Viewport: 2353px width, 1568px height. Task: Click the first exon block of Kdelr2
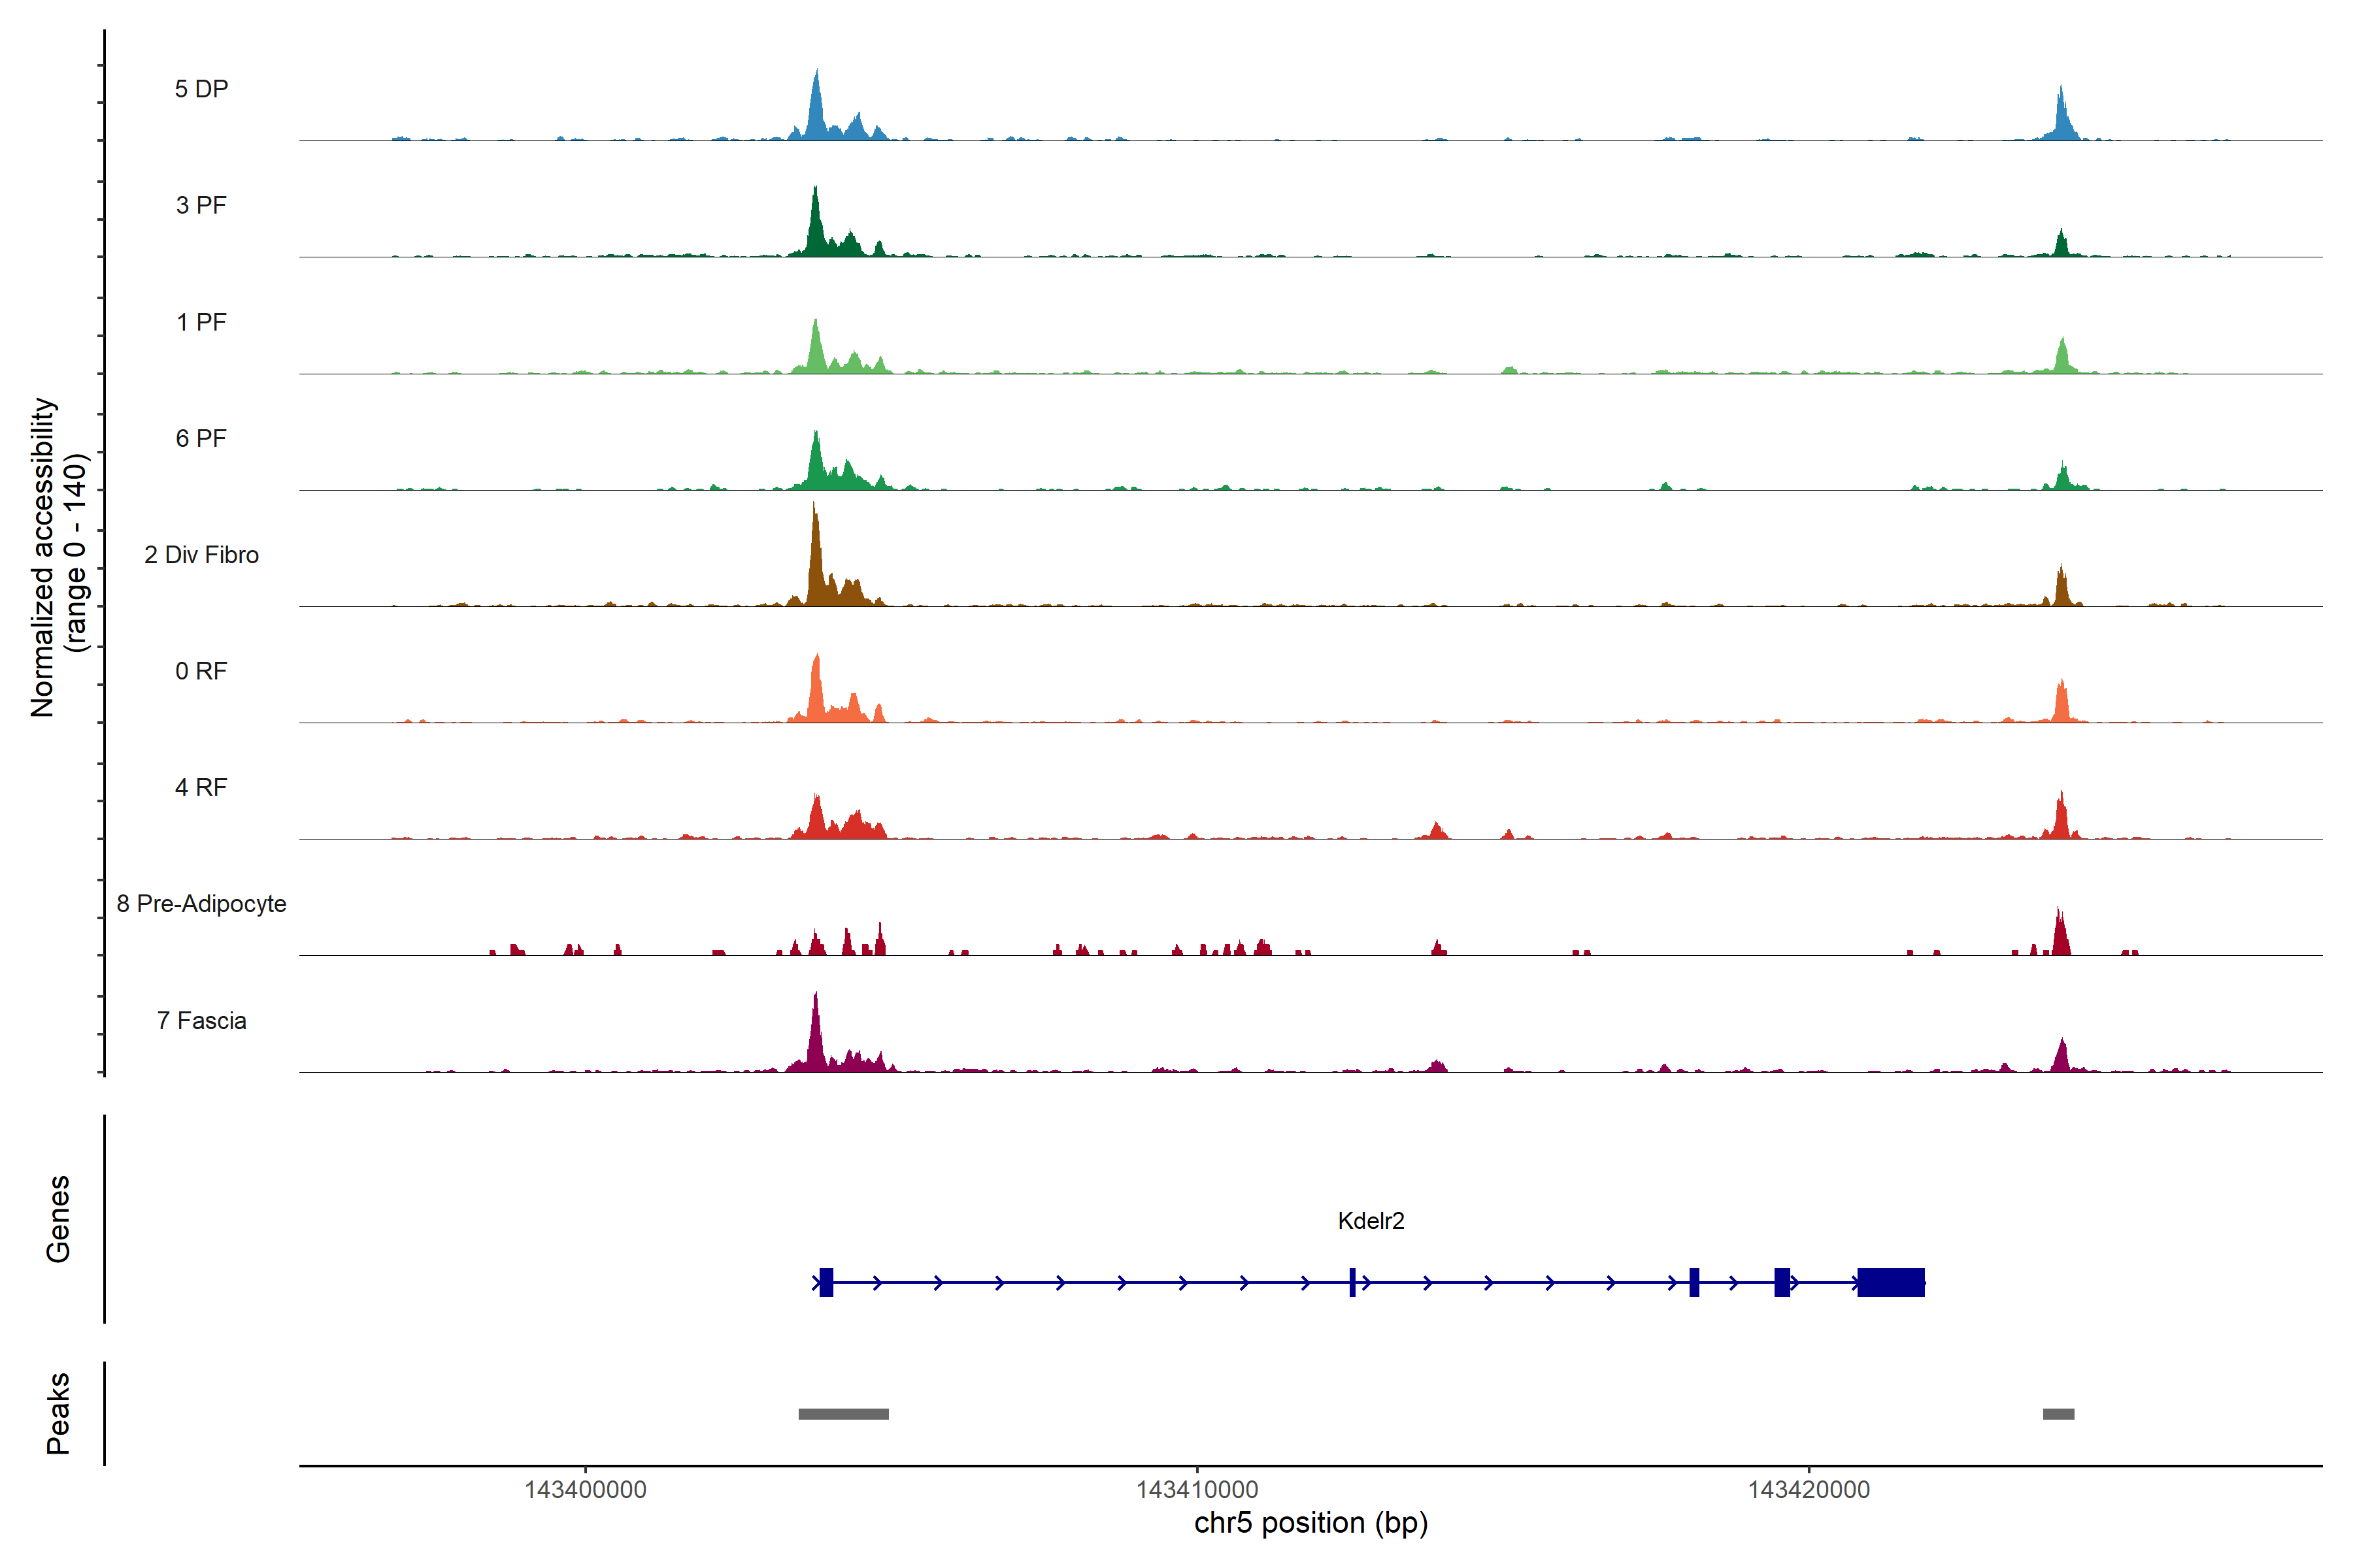tap(826, 1282)
